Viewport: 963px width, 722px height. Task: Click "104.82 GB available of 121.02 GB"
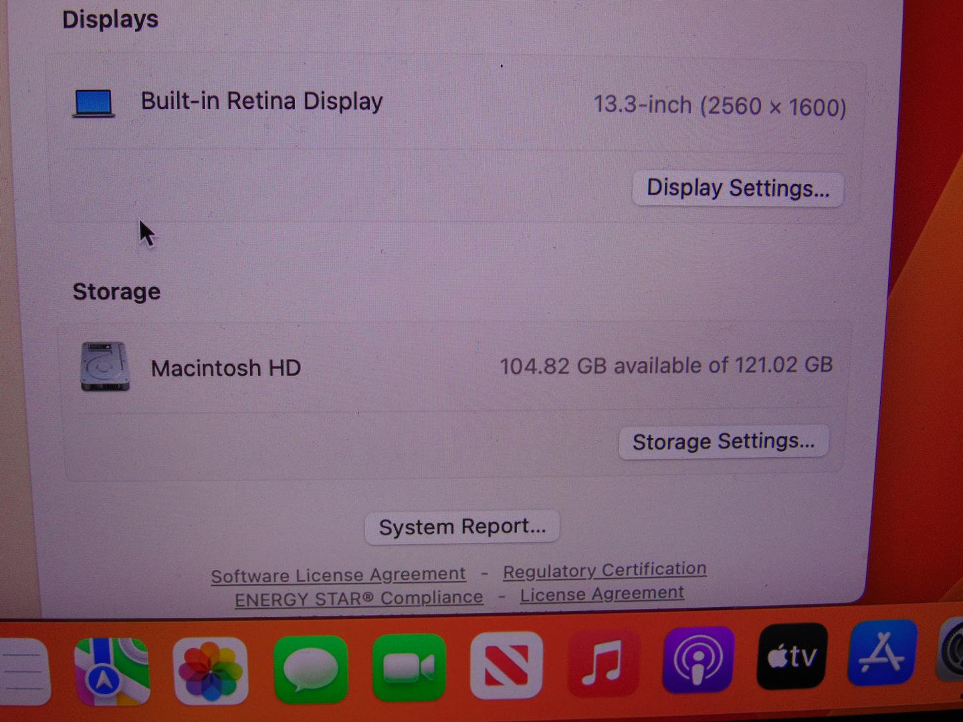coord(666,365)
